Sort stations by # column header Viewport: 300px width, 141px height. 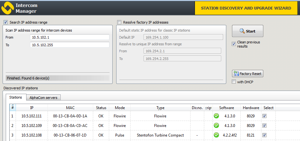tap(13, 107)
